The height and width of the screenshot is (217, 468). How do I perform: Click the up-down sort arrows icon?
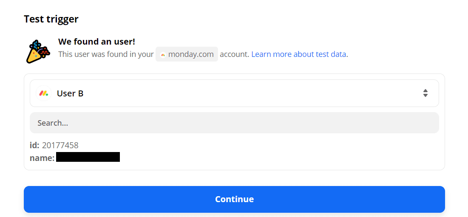[x=425, y=93]
